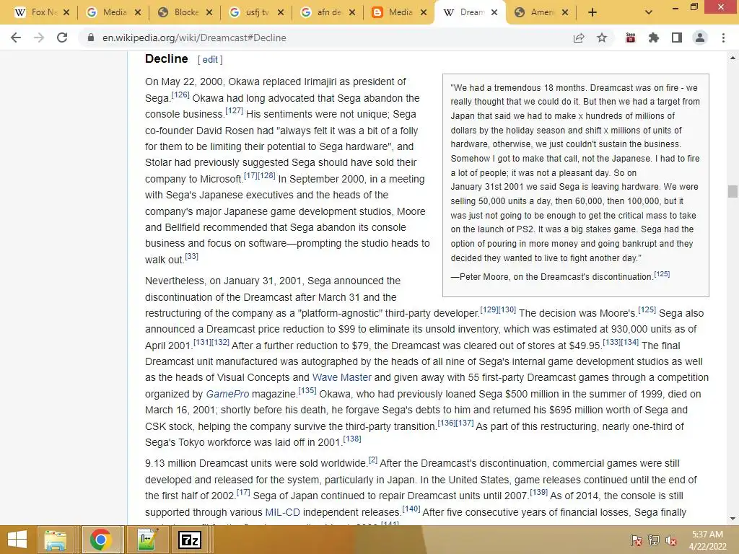Open the MIL-CD link
Screen dimensions: 739x554
pyautogui.click(x=282, y=512)
